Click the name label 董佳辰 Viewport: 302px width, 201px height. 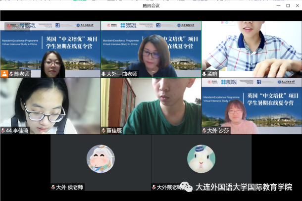coord(114,131)
